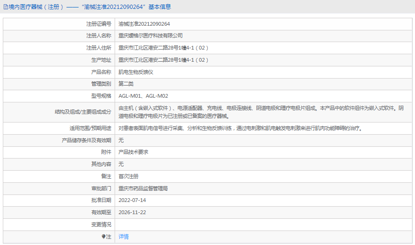Viewport: 415px width, 245px height.
Task: Click the 注册人住所 label
Action: (99, 48)
